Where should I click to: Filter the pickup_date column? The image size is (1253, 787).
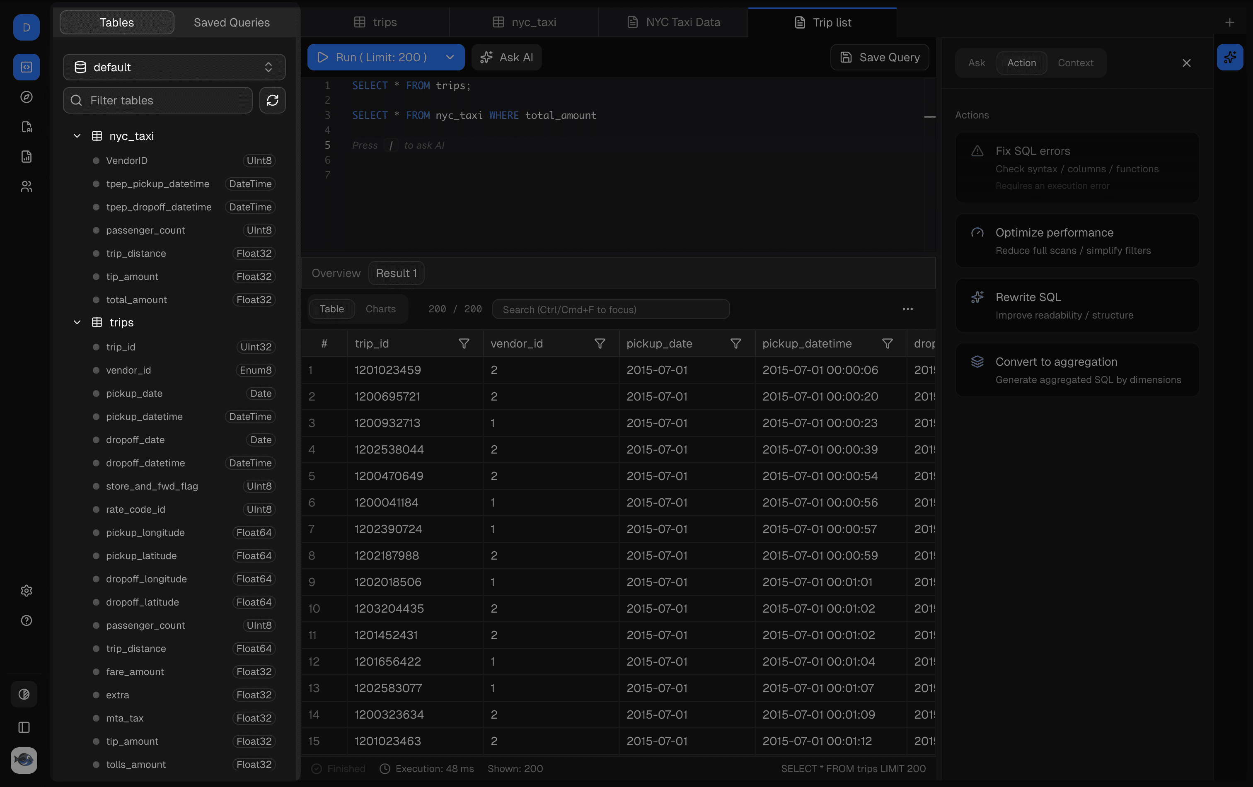point(736,343)
